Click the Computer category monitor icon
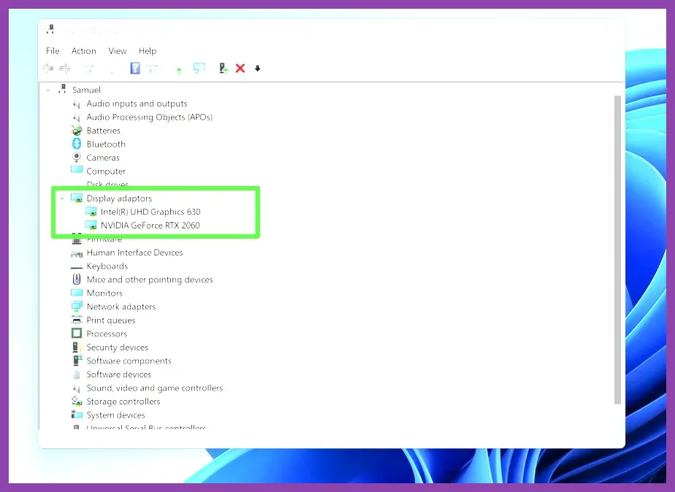 coord(77,170)
